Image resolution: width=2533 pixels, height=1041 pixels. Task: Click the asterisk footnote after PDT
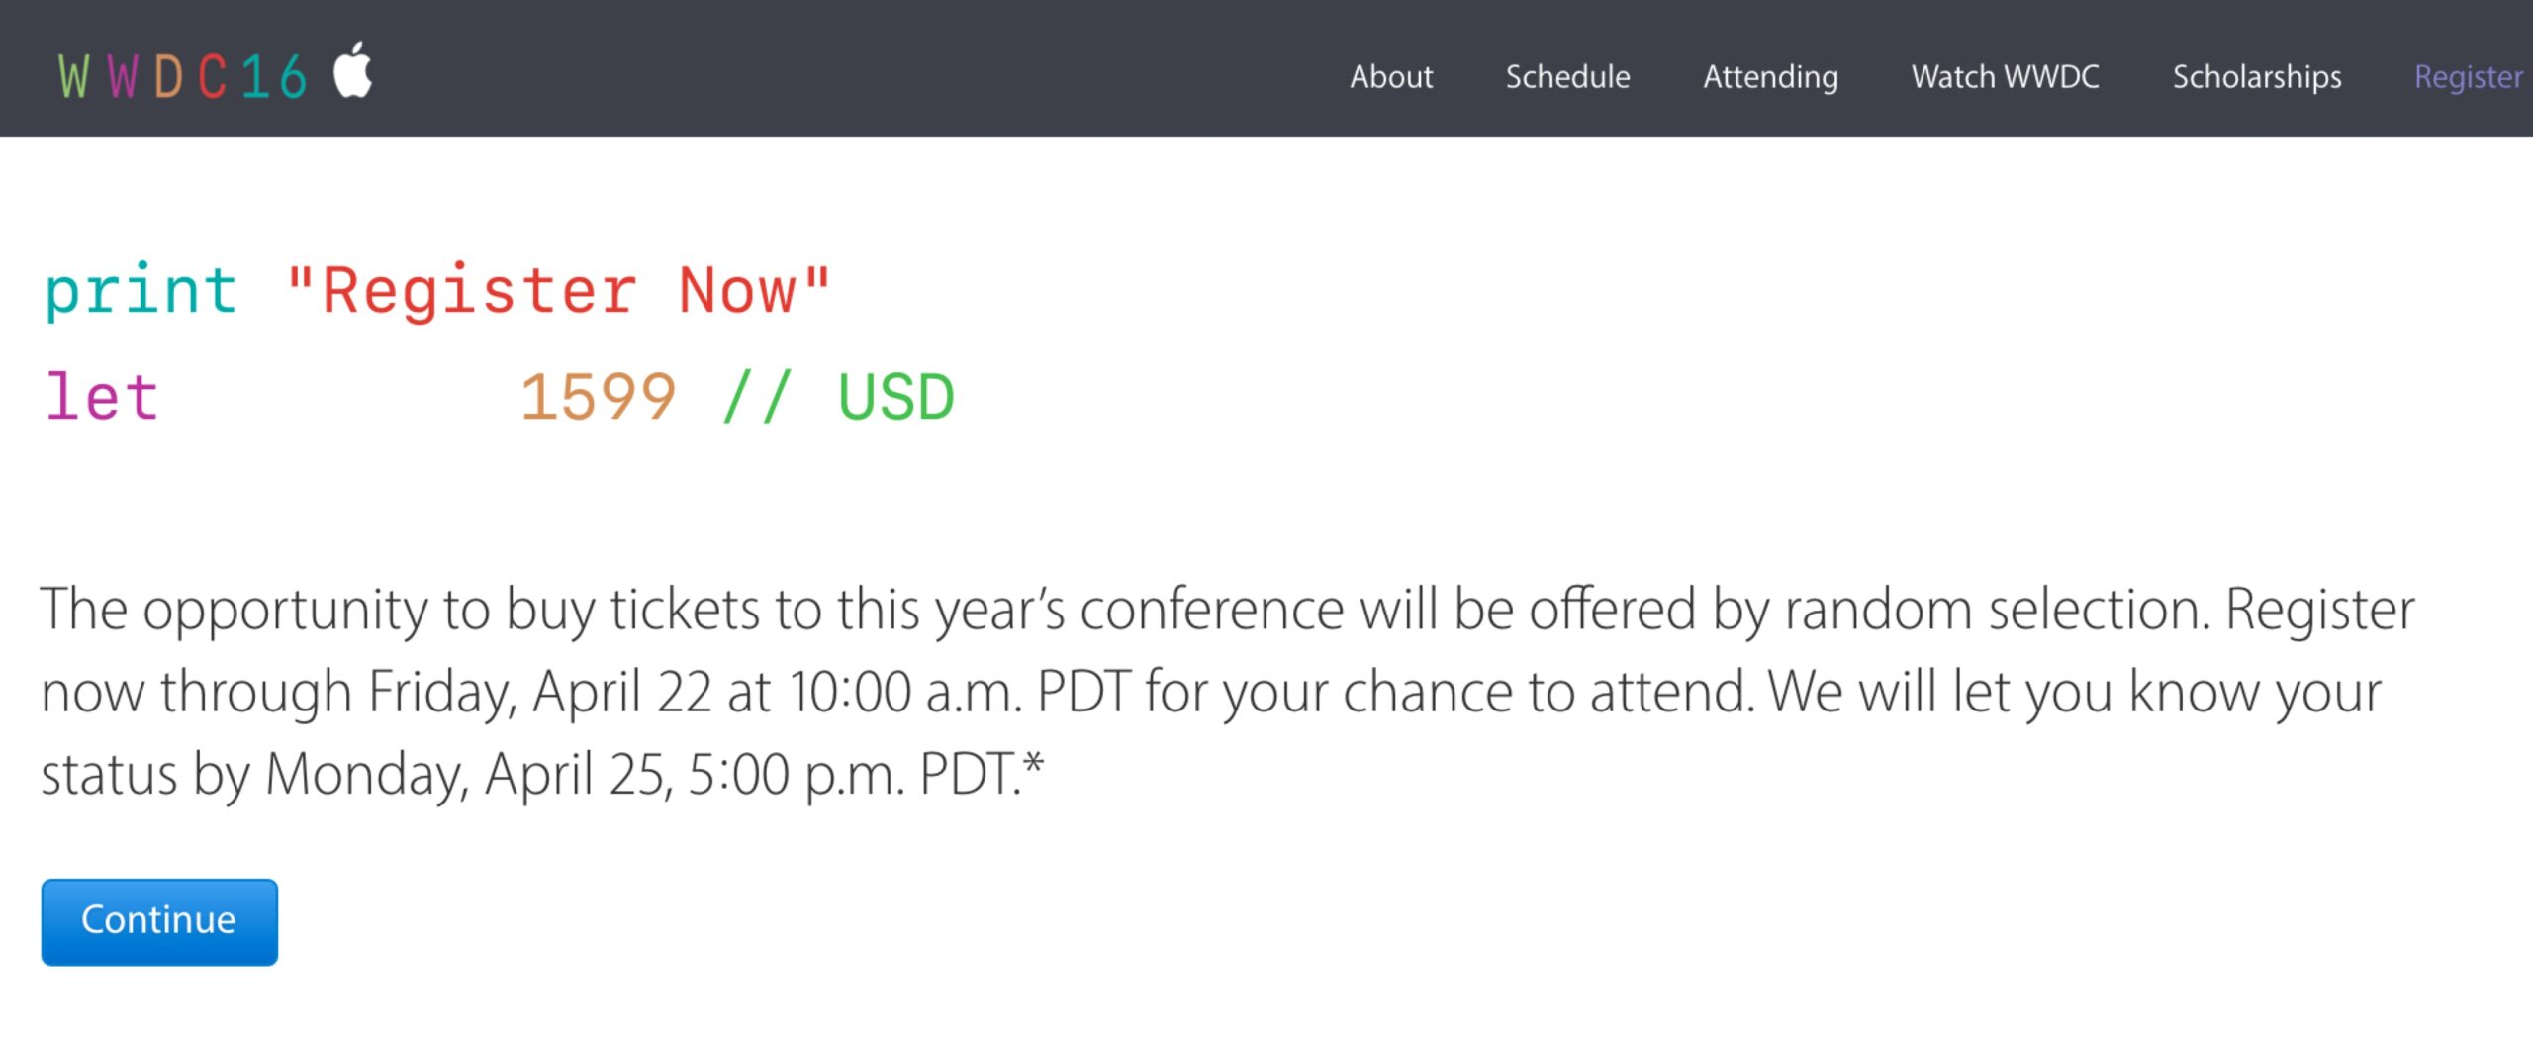tap(1033, 764)
